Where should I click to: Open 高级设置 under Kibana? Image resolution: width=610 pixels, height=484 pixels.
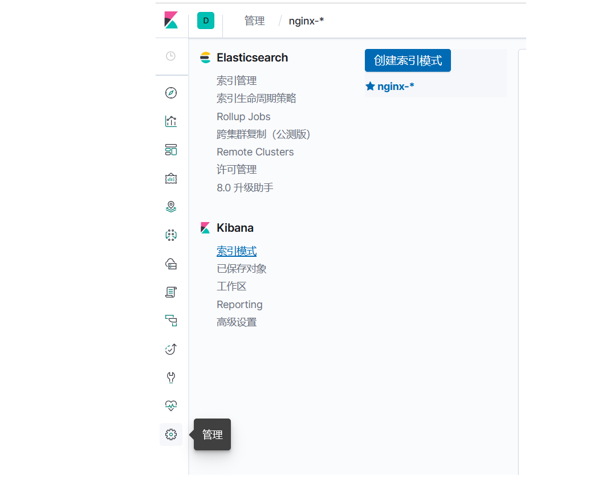(x=237, y=322)
